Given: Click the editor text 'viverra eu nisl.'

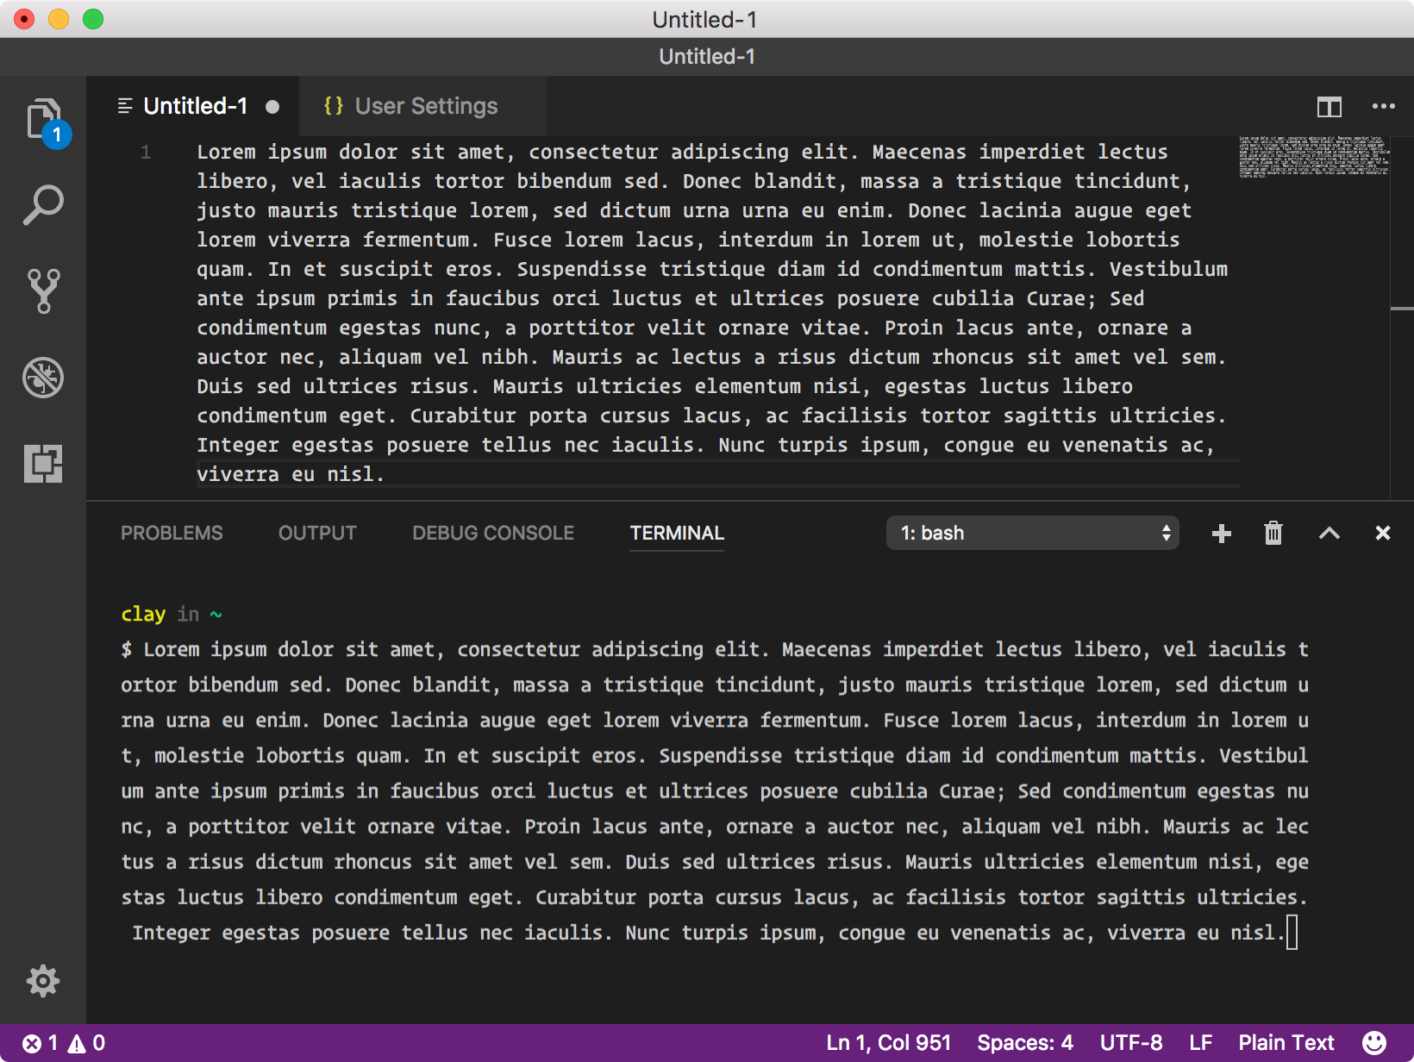Looking at the screenshot, I should tap(291, 474).
